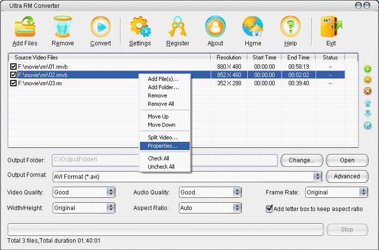Open Help question mark icon
Screen dimensions: 379x250
(x=290, y=27)
